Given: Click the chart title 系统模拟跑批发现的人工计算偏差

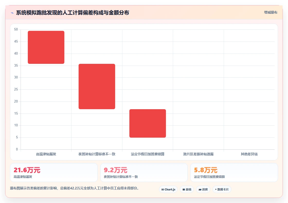Looking at the screenshot, I should click(73, 13).
